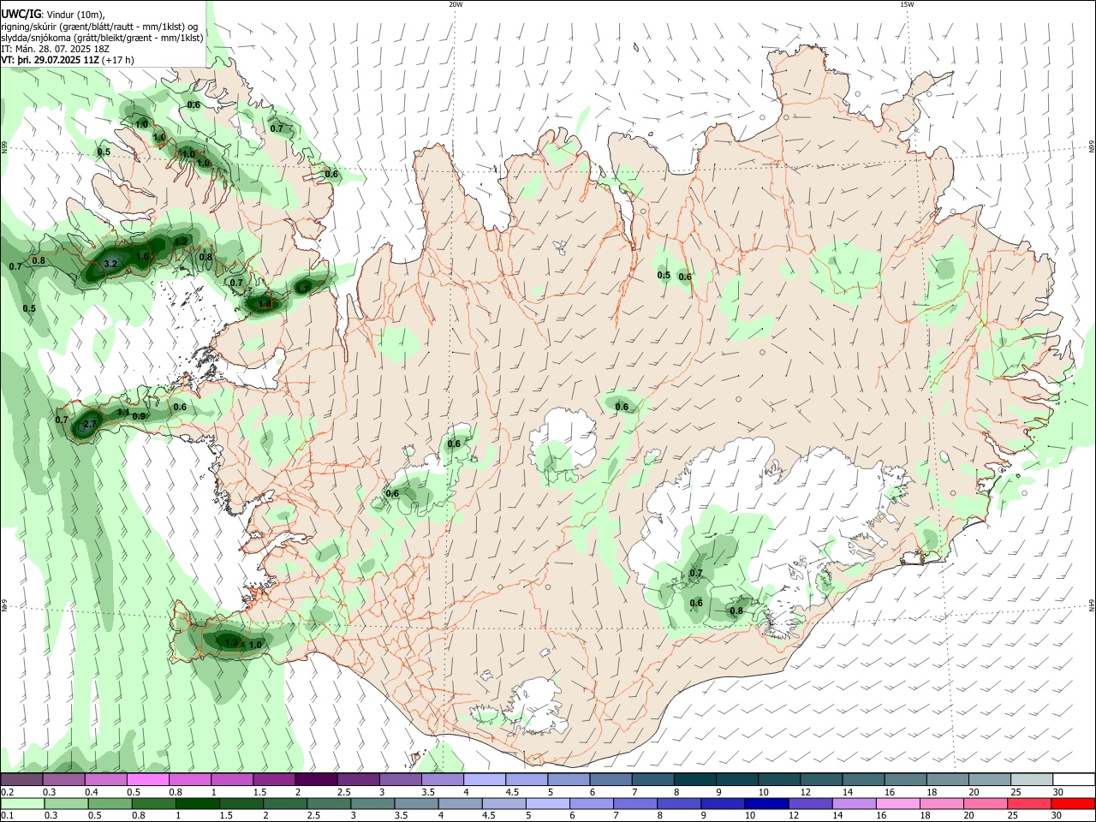1096x822 pixels.
Task: Select the light pink 16 swatch, lower legend row
Action: click(x=896, y=803)
